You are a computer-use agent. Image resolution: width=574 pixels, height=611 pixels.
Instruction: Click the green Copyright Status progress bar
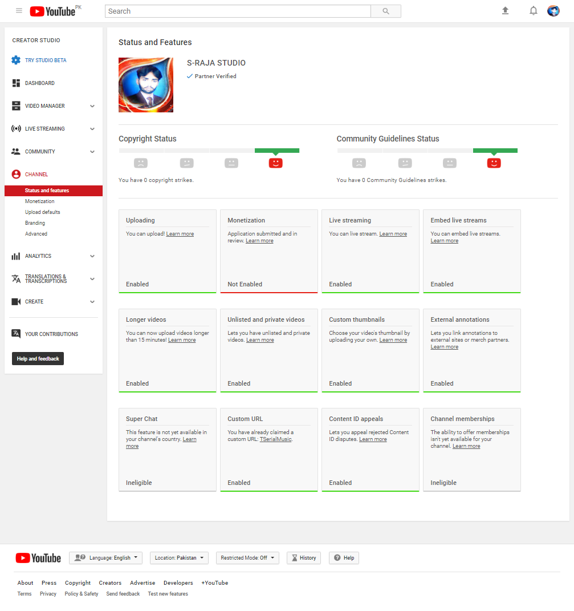point(277,151)
